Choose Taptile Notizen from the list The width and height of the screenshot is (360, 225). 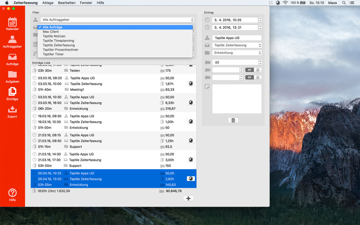tap(115, 36)
